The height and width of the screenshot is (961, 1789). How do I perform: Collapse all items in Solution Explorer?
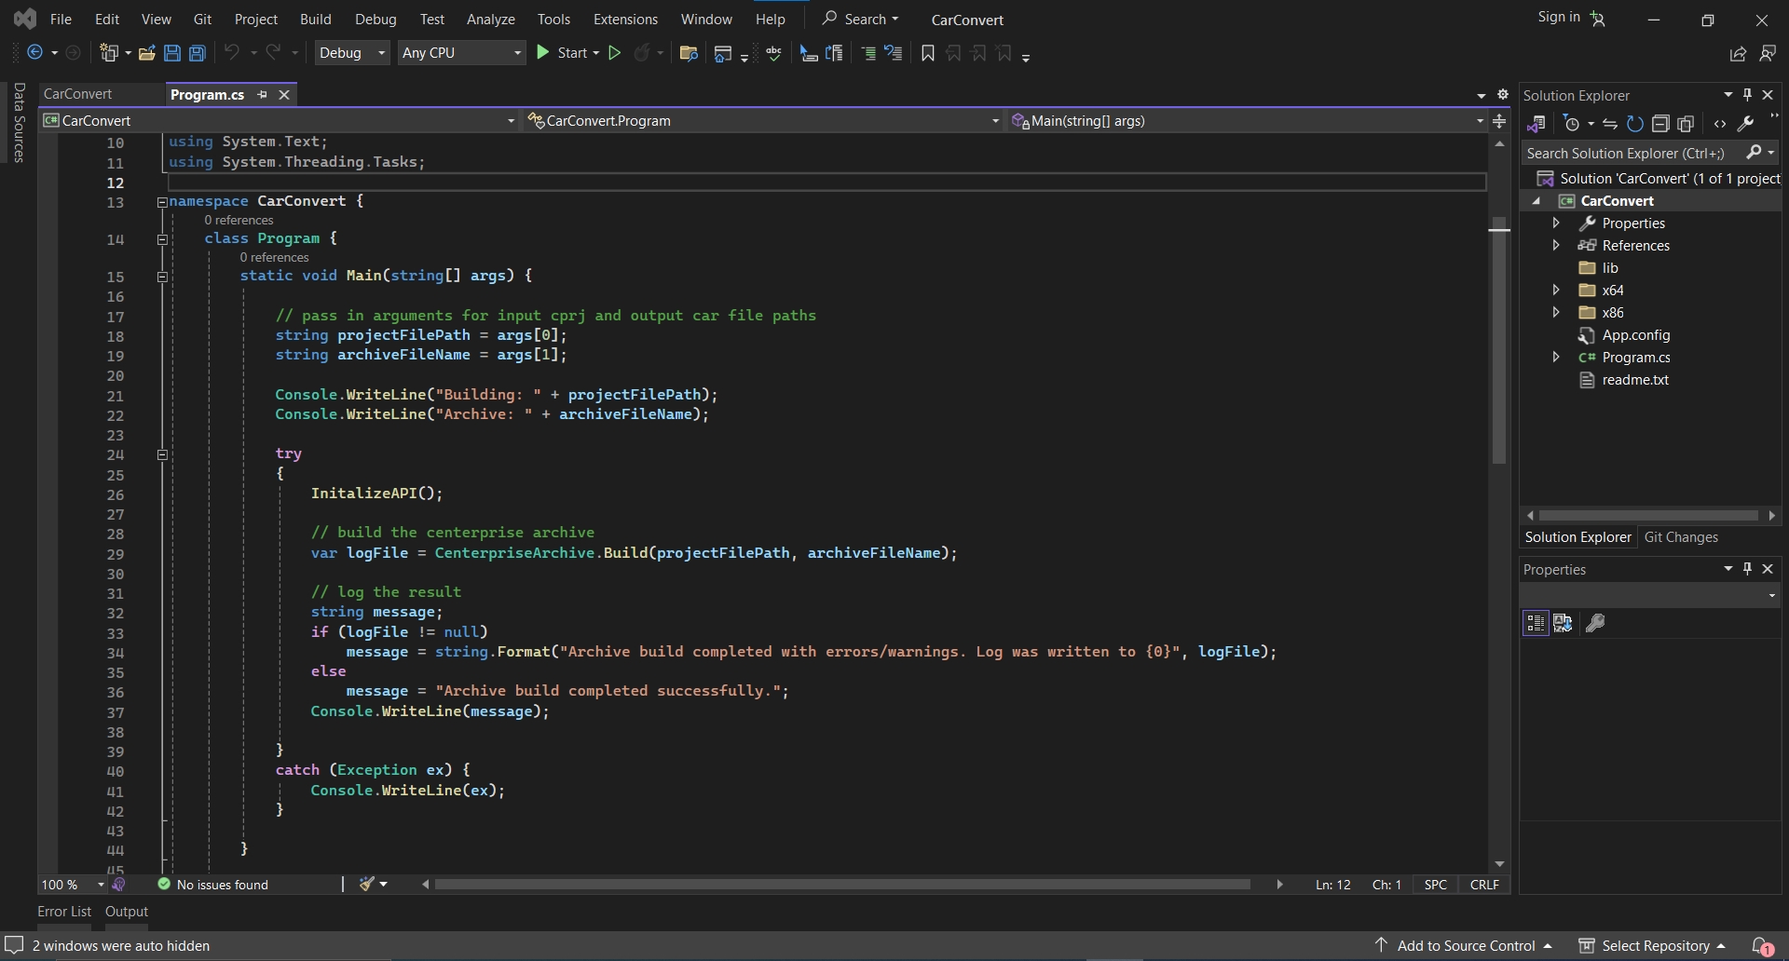click(1659, 124)
